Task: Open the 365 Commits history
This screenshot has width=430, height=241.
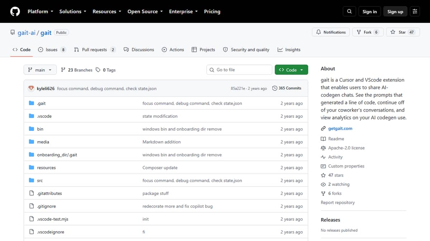Action: pyautogui.click(x=287, y=88)
